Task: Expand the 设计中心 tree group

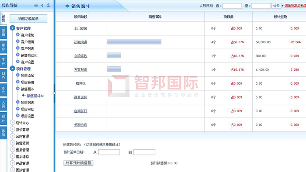Action: (13, 123)
